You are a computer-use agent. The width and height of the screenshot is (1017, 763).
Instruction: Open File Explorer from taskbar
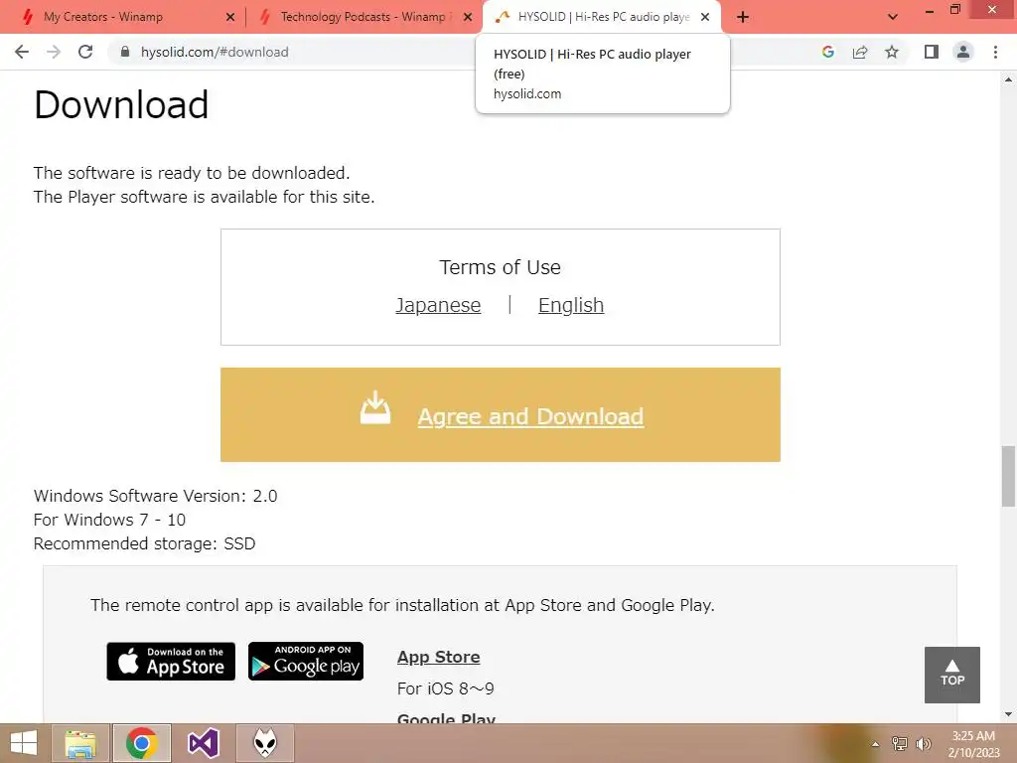coord(80,743)
